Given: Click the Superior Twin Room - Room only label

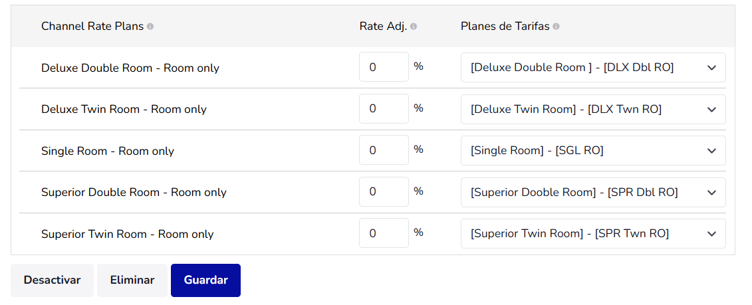Looking at the screenshot, I should tap(128, 234).
